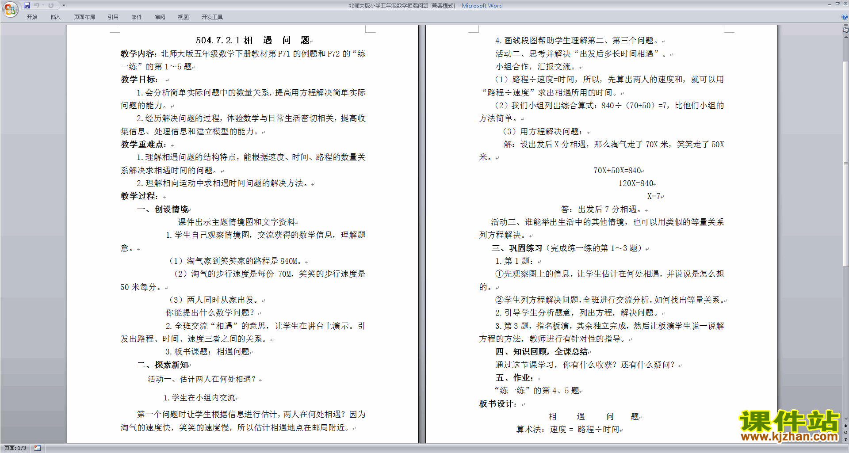Save the document with the floppy icon
849x453 pixels.
[x=27, y=5]
